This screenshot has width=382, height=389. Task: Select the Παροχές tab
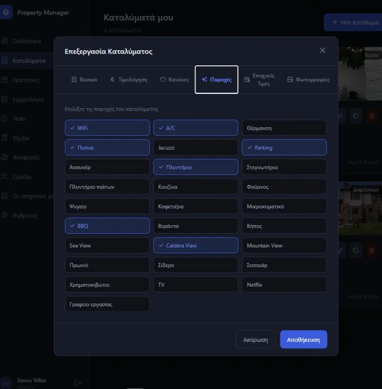pos(217,79)
